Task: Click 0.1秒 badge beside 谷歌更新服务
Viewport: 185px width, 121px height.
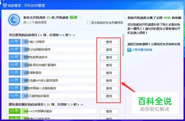Action: [x=14, y=73]
